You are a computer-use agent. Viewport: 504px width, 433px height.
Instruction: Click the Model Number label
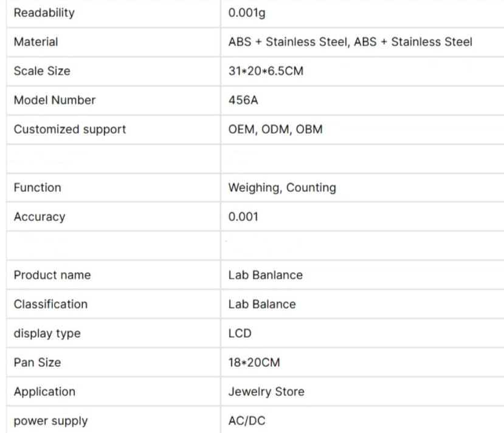(x=55, y=100)
